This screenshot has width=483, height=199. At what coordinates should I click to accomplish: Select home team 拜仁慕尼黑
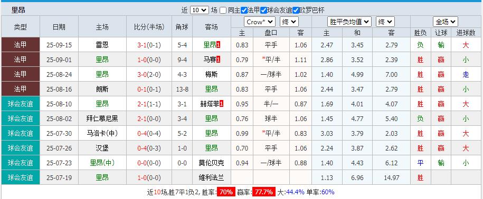point(102,119)
